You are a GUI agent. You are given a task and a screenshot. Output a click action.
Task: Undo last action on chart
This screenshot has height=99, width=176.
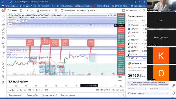99,10
